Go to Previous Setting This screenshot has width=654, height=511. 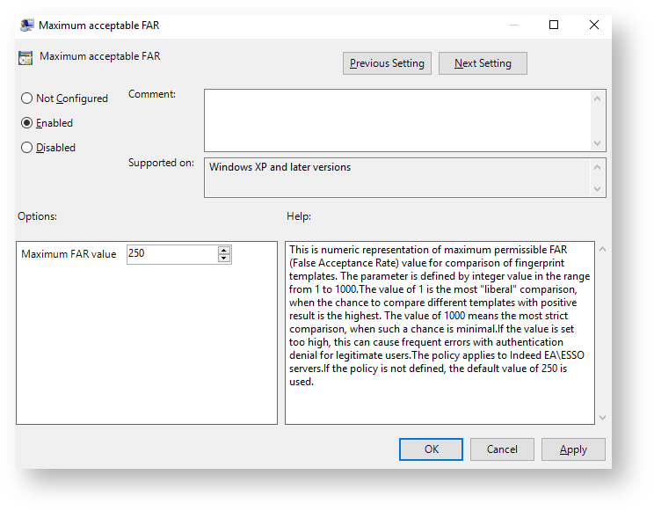[x=387, y=63]
